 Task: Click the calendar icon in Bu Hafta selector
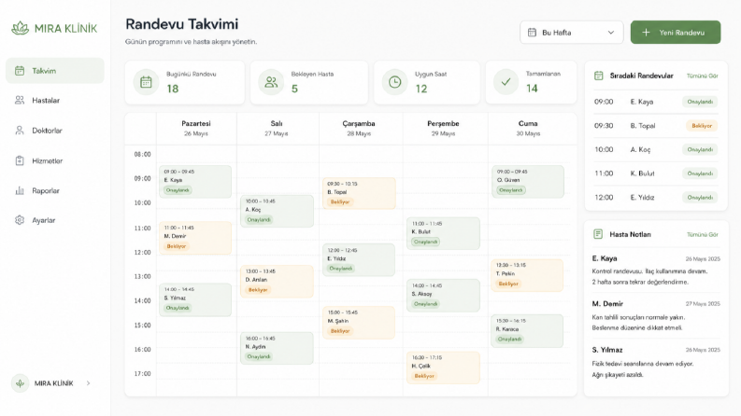click(x=532, y=32)
